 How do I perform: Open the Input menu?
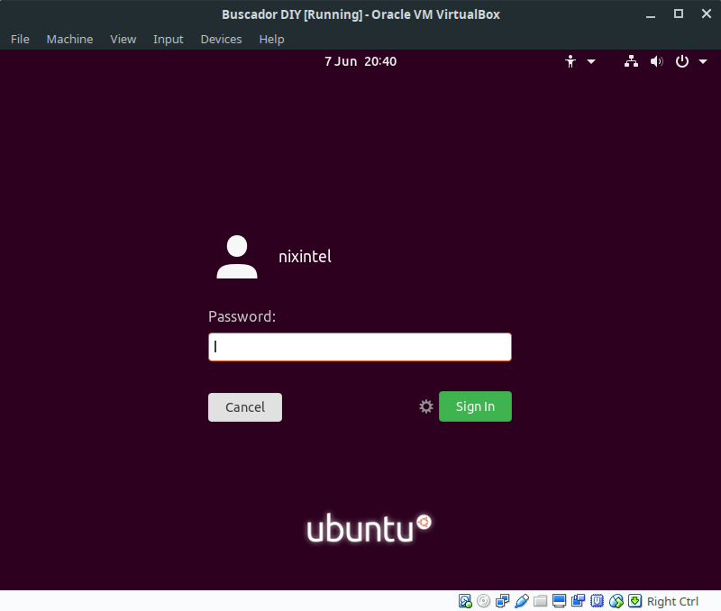click(169, 40)
